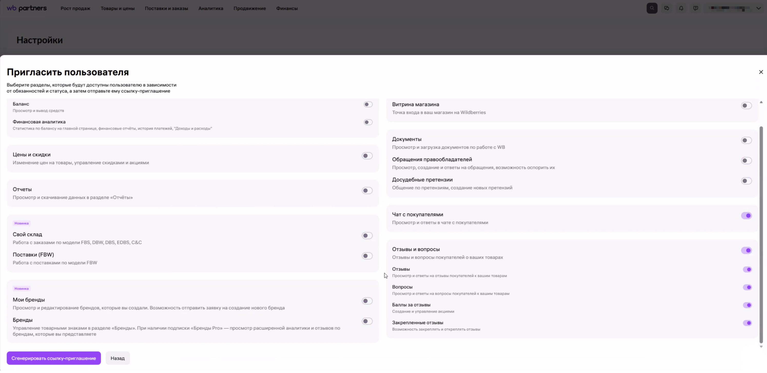767x373 pixels.
Task: Open the notifications bell icon
Action: (681, 8)
